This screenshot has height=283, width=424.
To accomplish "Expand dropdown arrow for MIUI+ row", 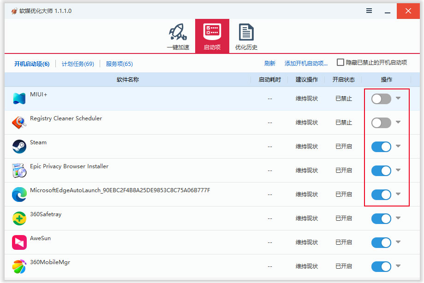I will pyautogui.click(x=398, y=98).
